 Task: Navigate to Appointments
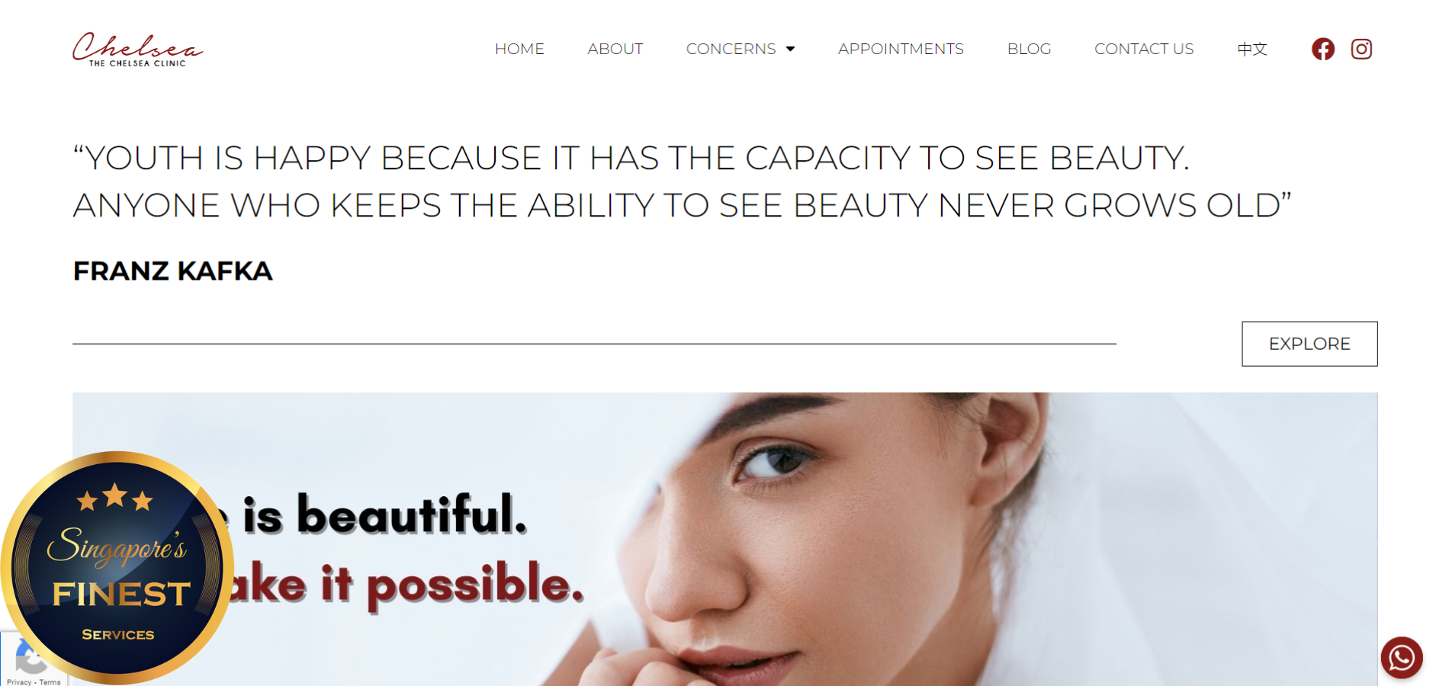coord(901,49)
